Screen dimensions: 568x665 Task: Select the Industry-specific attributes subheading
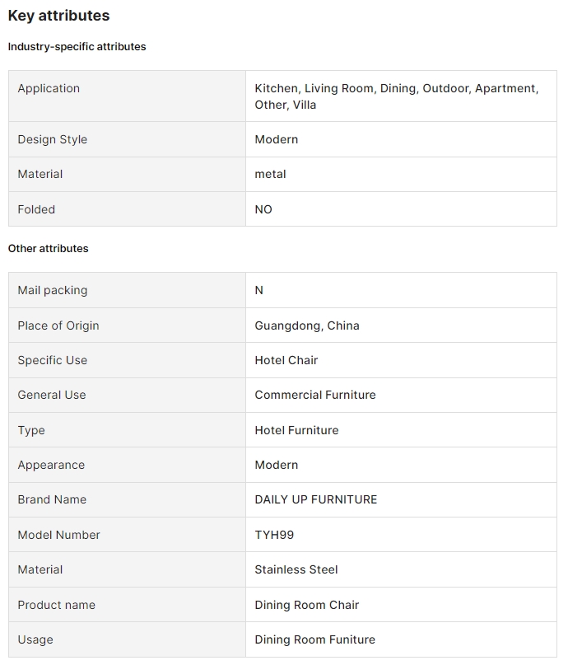coord(77,47)
